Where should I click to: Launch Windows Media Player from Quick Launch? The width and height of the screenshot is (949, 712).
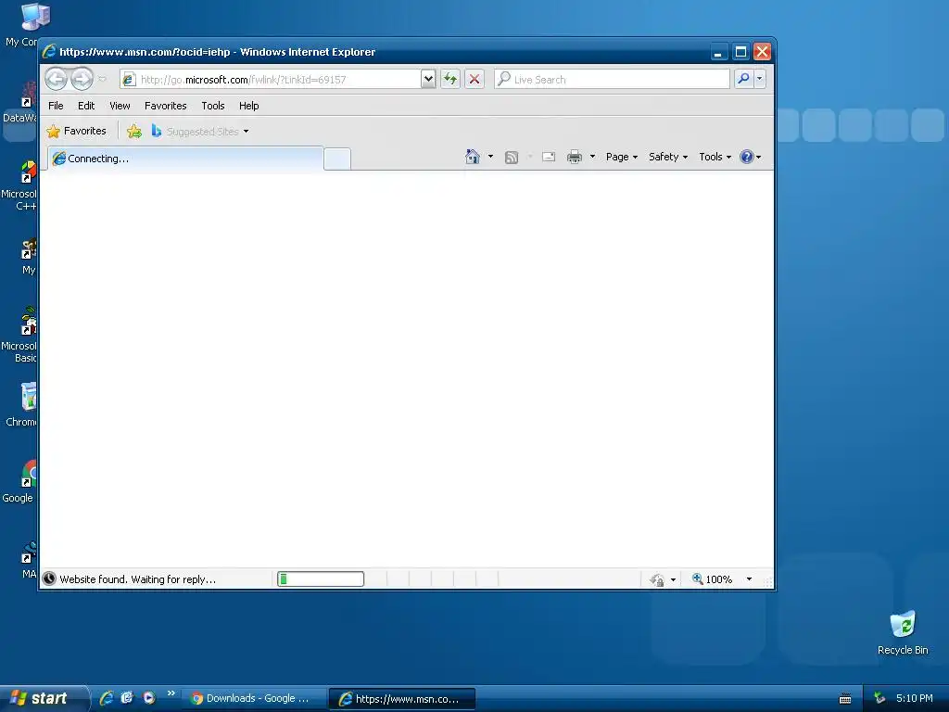149,698
